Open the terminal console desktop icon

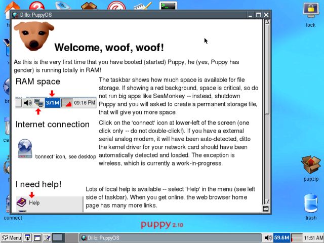click(x=168, y=6)
